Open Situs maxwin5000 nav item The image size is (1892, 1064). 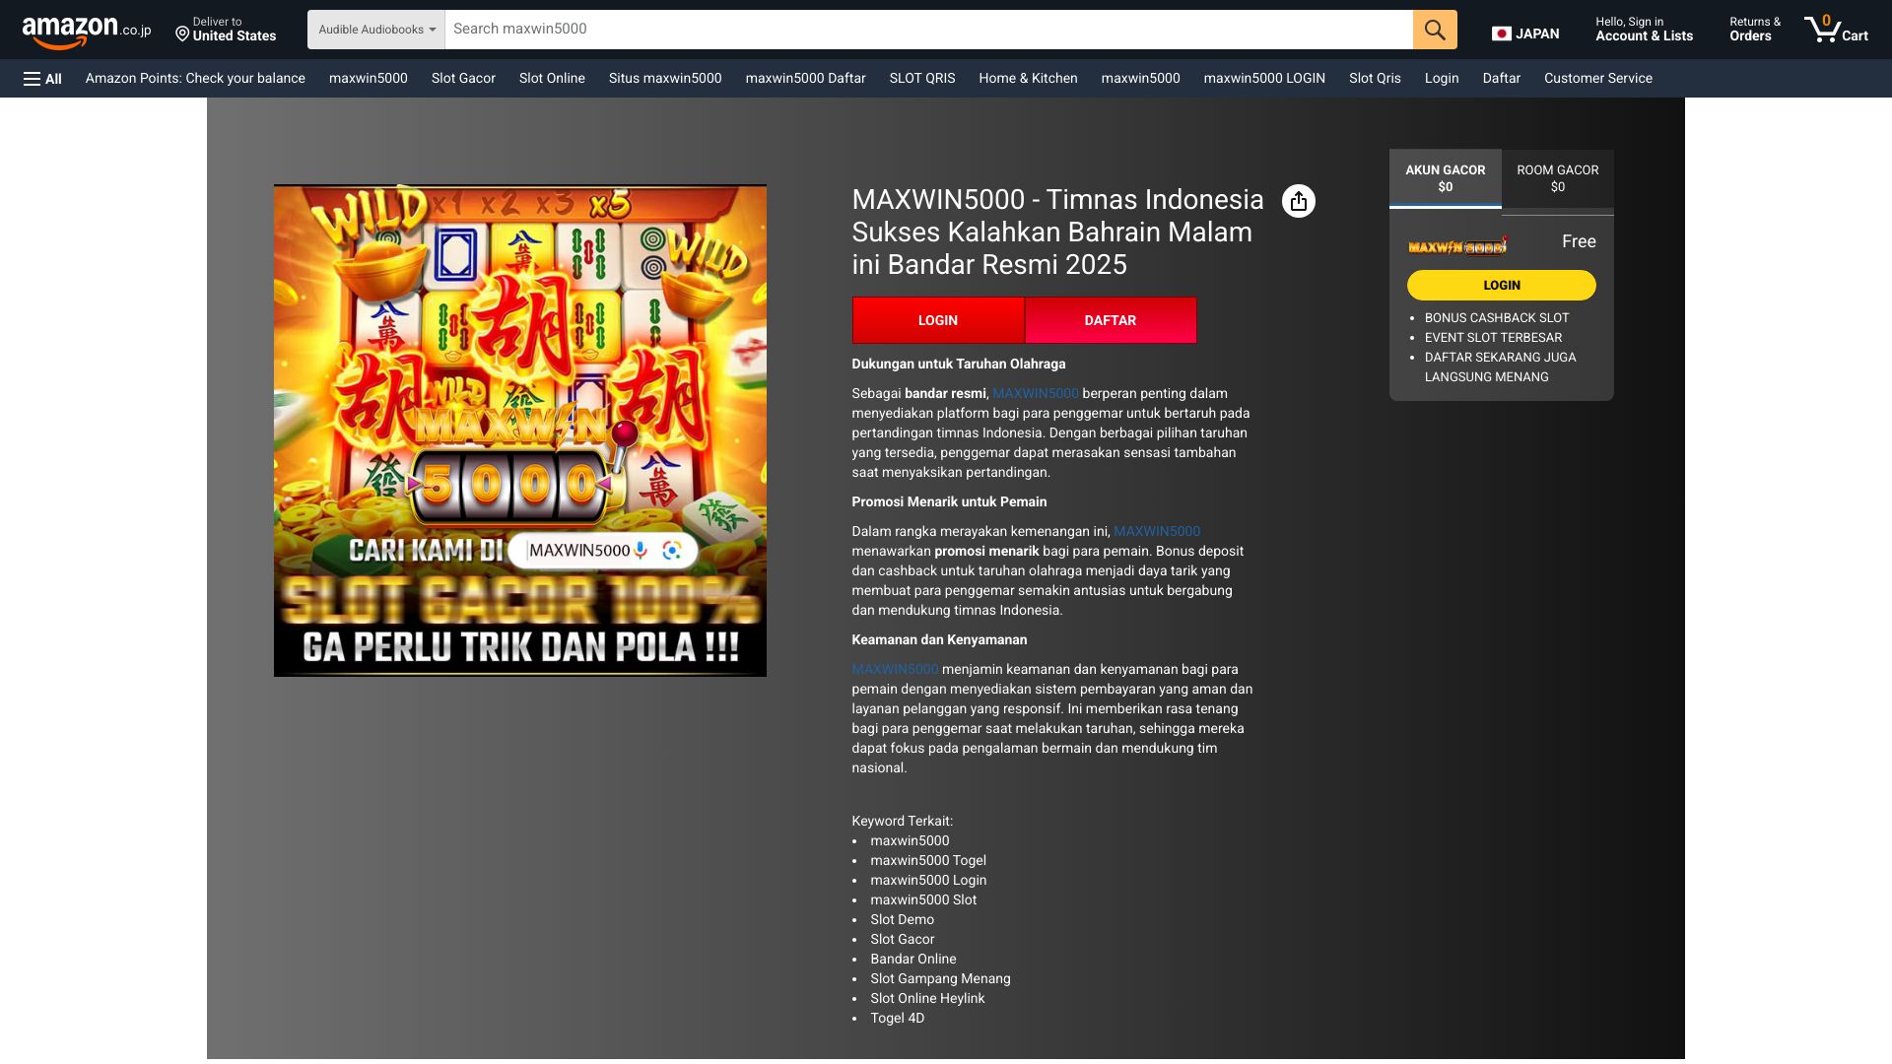pos(665,79)
